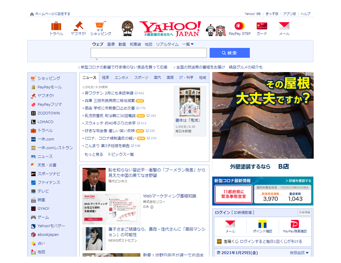Open the カード icon in the header
The width and height of the screenshot is (341, 263).
262,26
